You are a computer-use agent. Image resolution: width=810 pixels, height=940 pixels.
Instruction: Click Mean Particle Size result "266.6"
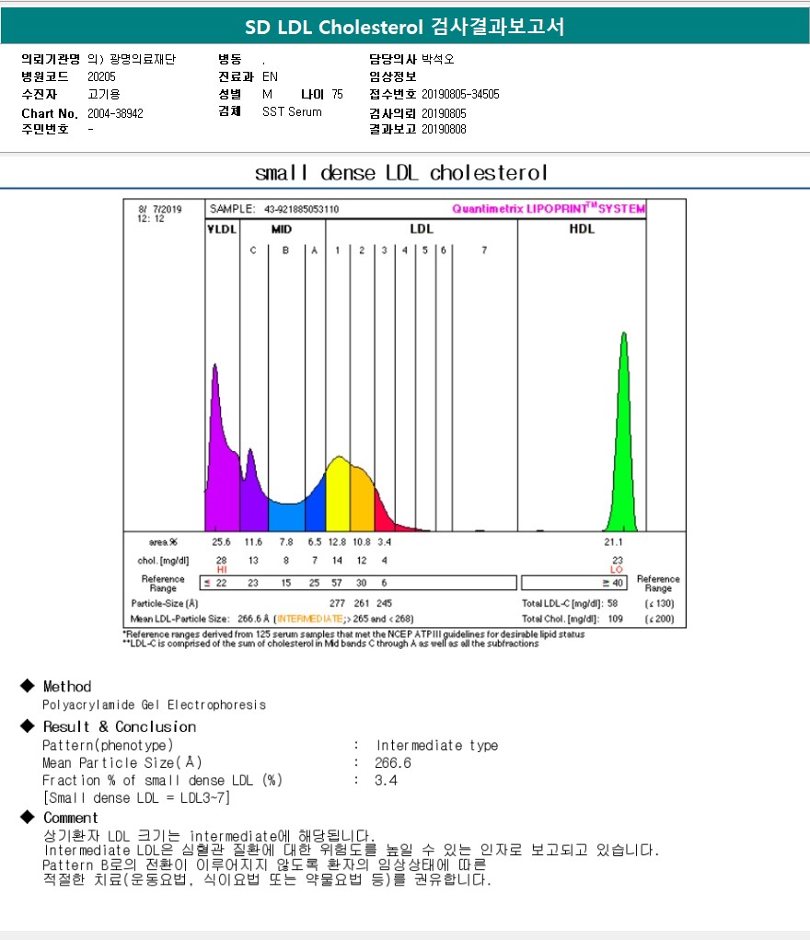click(x=393, y=763)
